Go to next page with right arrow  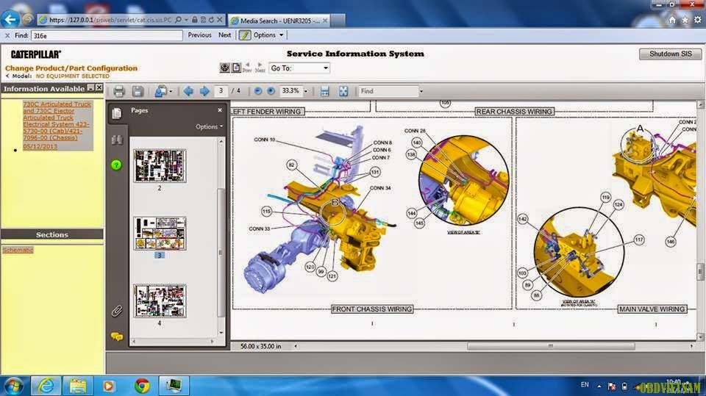pos(204,91)
